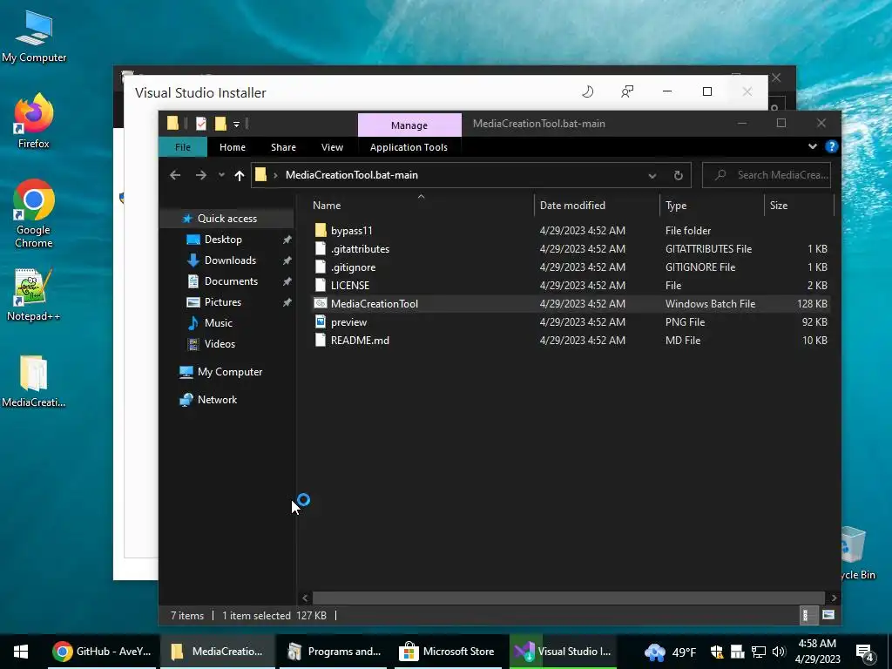
Task: Click the horizontal scrollbar track
Action: click(x=569, y=598)
